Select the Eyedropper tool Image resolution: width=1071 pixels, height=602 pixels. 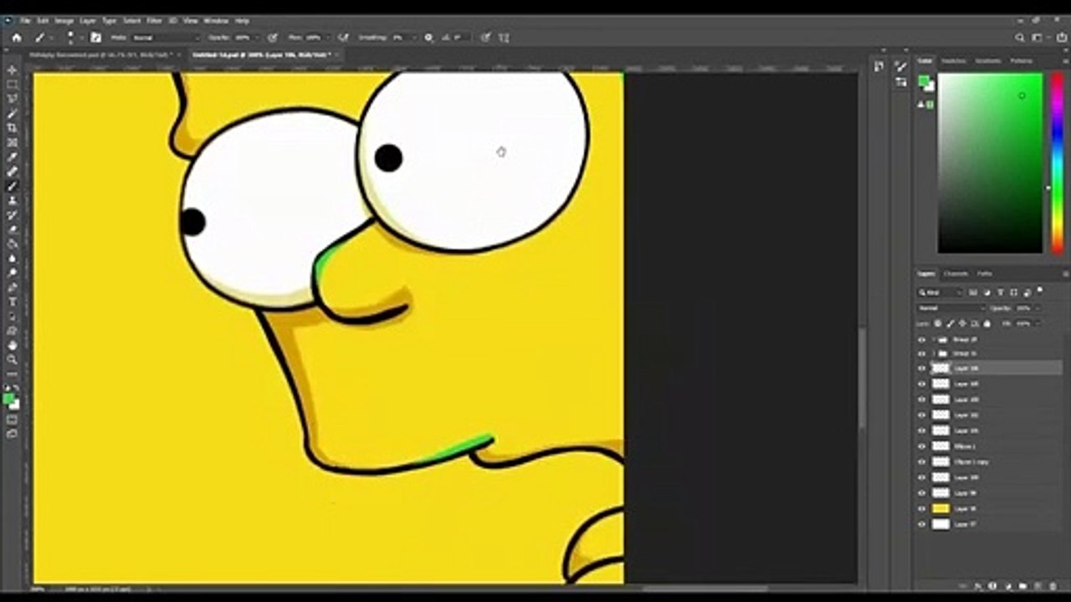coord(13,157)
